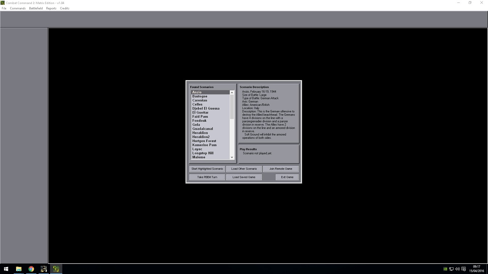The image size is (488, 274).
Task: Restore down the Combat Command window
Action: (x=470, y=3)
